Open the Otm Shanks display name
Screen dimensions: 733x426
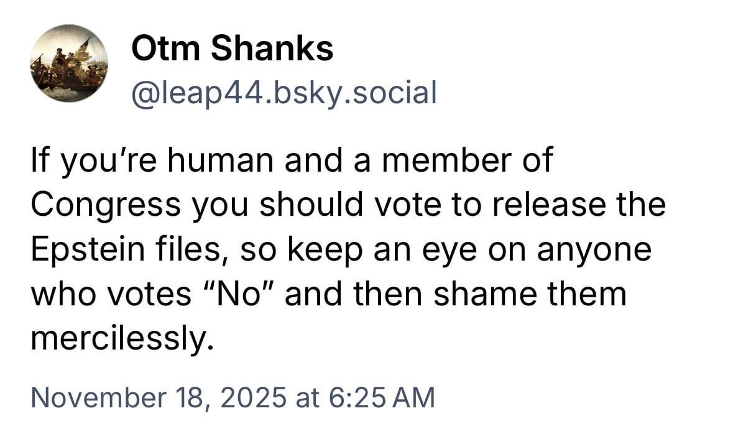tap(232, 49)
